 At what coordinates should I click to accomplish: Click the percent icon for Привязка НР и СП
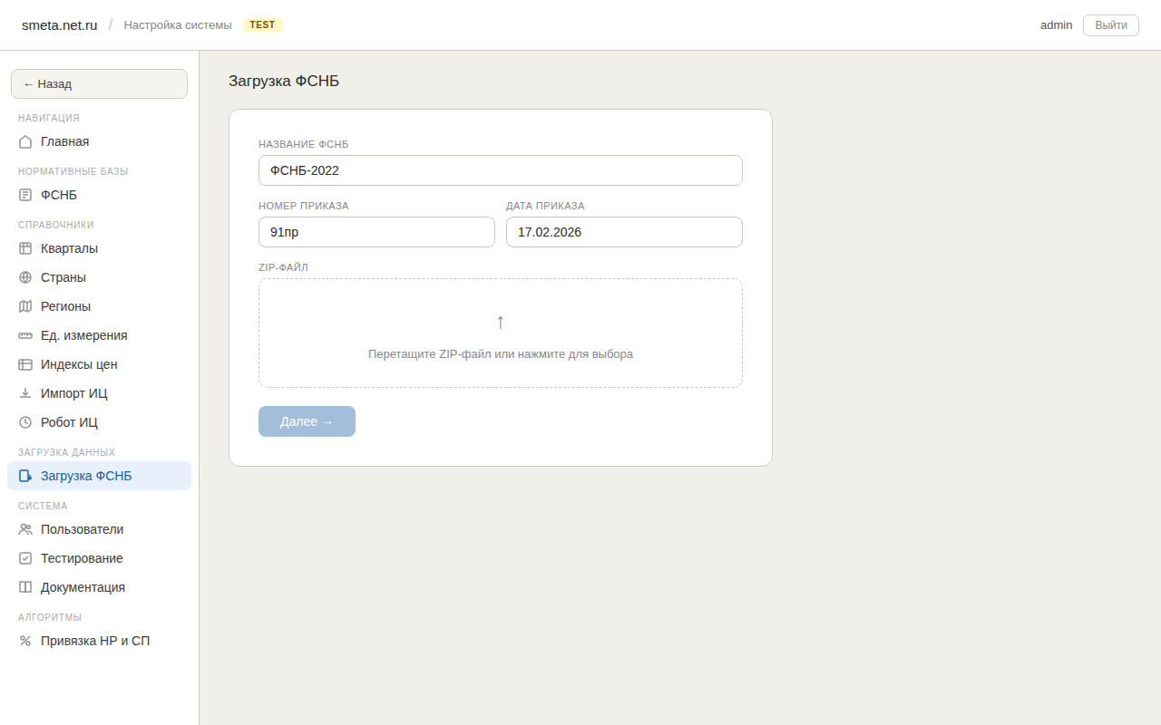click(x=25, y=641)
